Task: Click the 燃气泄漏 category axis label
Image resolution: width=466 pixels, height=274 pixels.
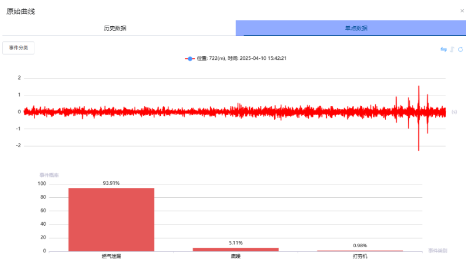Action: [x=111, y=256]
